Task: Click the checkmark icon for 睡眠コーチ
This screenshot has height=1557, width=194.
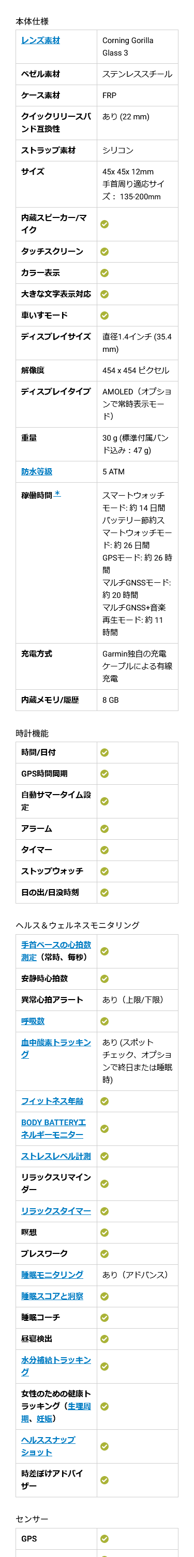Action: (104, 1317)
